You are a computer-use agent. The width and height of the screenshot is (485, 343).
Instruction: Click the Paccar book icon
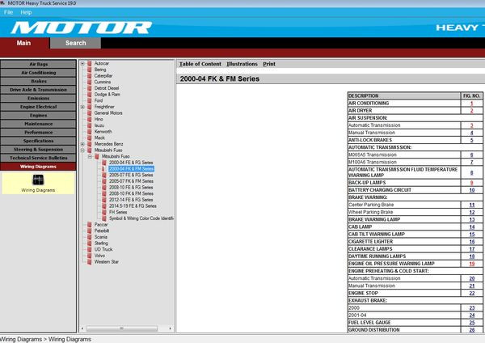click(89, 224)
